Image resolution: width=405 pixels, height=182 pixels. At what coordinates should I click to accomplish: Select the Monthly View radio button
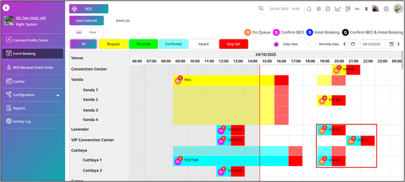click(x=312, y=45)
